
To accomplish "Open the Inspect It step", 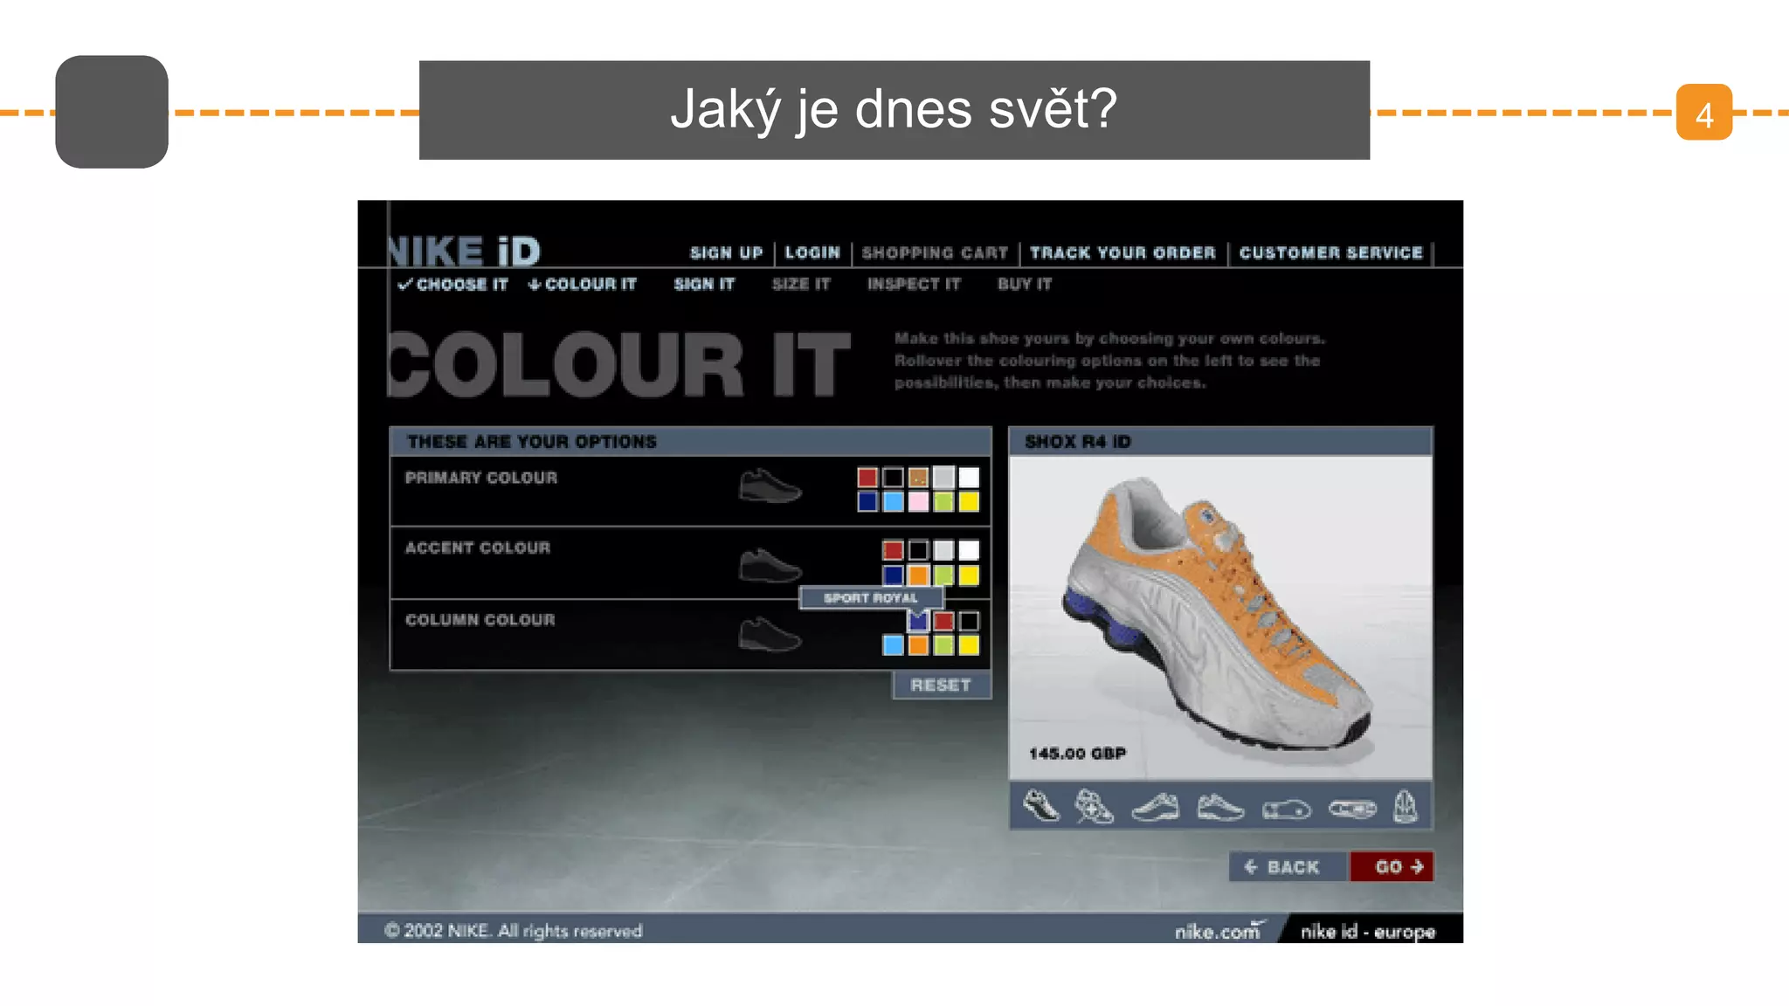I will (x=914, y=284).
